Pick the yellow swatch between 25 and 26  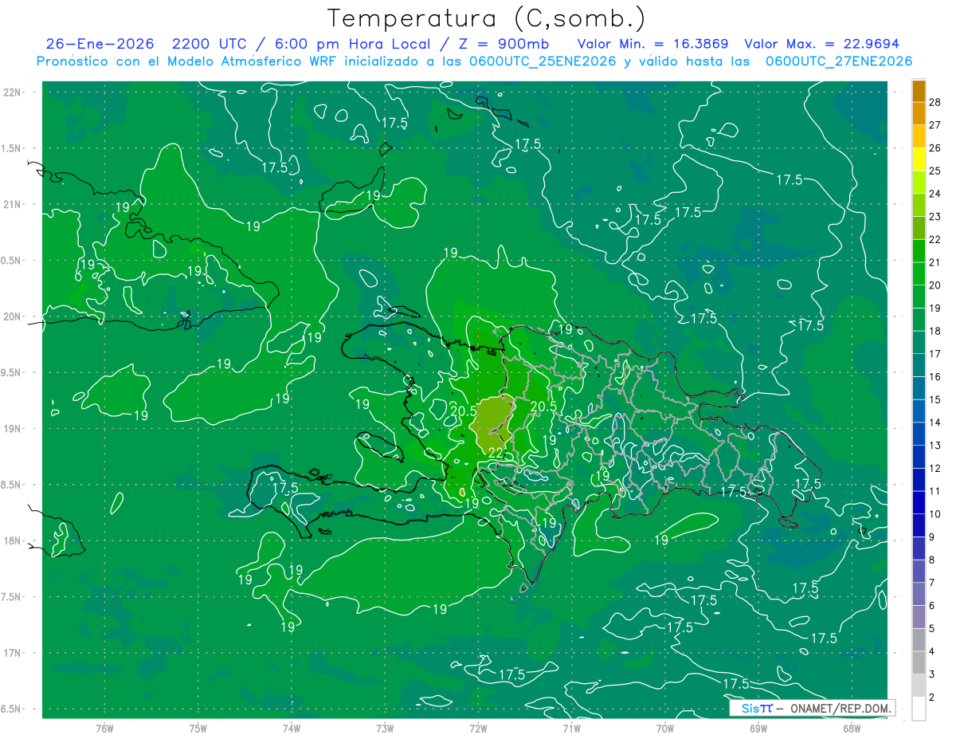click(x=919, y=159)
